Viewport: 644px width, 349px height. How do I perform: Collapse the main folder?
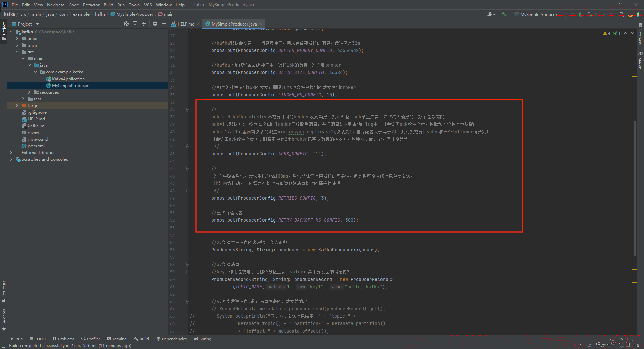(x=23, y=58)
